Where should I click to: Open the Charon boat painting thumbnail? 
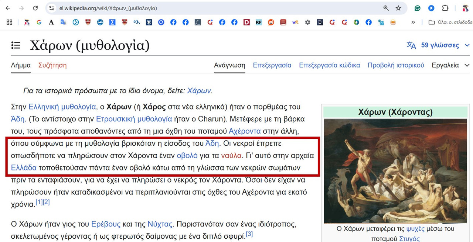[395, 171]
